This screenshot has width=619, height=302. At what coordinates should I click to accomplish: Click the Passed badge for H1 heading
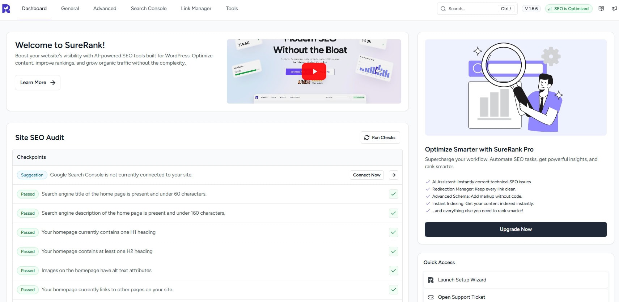[28, 232]
